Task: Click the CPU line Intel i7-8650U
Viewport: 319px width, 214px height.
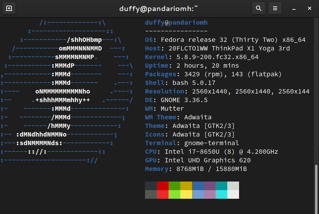Action: tap(212, 152)
